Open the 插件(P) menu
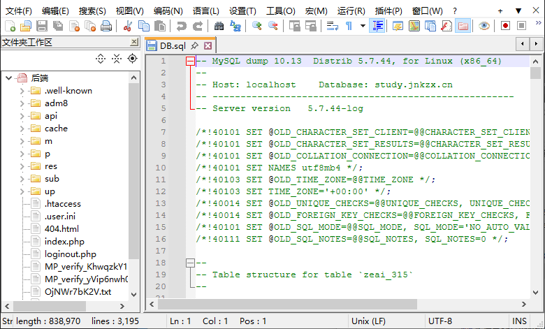Viewport: 545px width, 329px height. pyautogui.click(x=388, y=11)
